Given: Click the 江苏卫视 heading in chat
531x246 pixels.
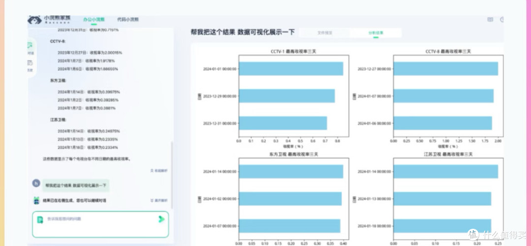Looking at the screenshot, I should (58, 120).
